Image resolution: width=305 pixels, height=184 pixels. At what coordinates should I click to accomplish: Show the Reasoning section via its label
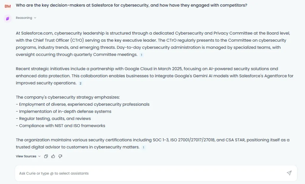coord(24,18)
